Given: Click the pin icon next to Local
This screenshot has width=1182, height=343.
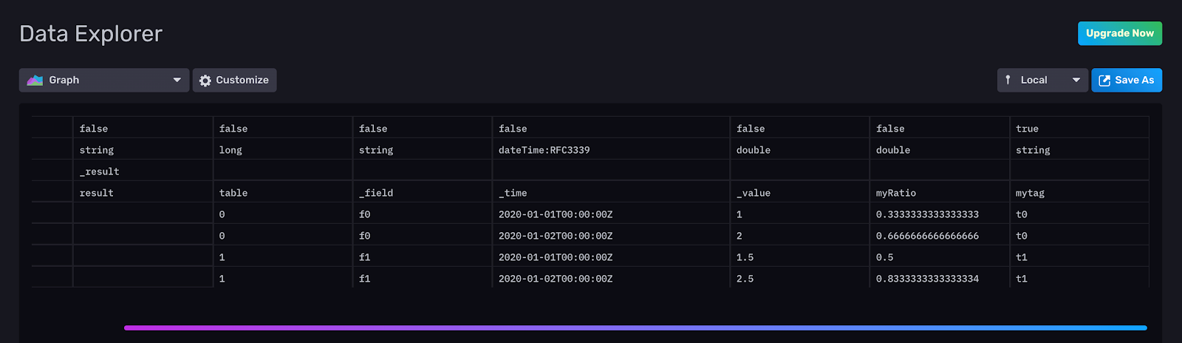Looking at the screenshot, I should (x=1008, y=80).
